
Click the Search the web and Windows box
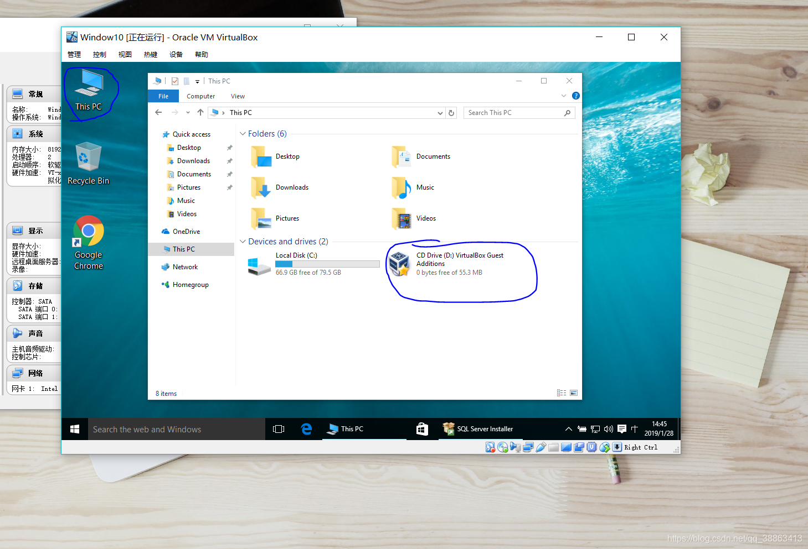176,429
